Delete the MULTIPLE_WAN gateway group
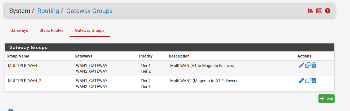This screenshot has height=111, width=350. [x=314, y=65]
